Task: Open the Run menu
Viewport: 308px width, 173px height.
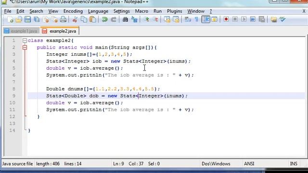Action: 157,11
